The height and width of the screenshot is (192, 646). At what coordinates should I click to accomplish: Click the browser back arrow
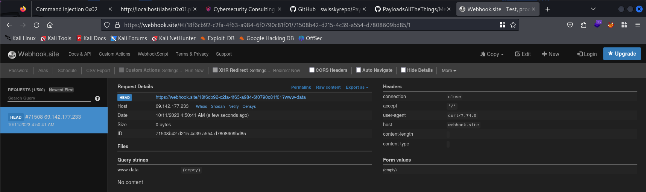(x=9, y=25)
